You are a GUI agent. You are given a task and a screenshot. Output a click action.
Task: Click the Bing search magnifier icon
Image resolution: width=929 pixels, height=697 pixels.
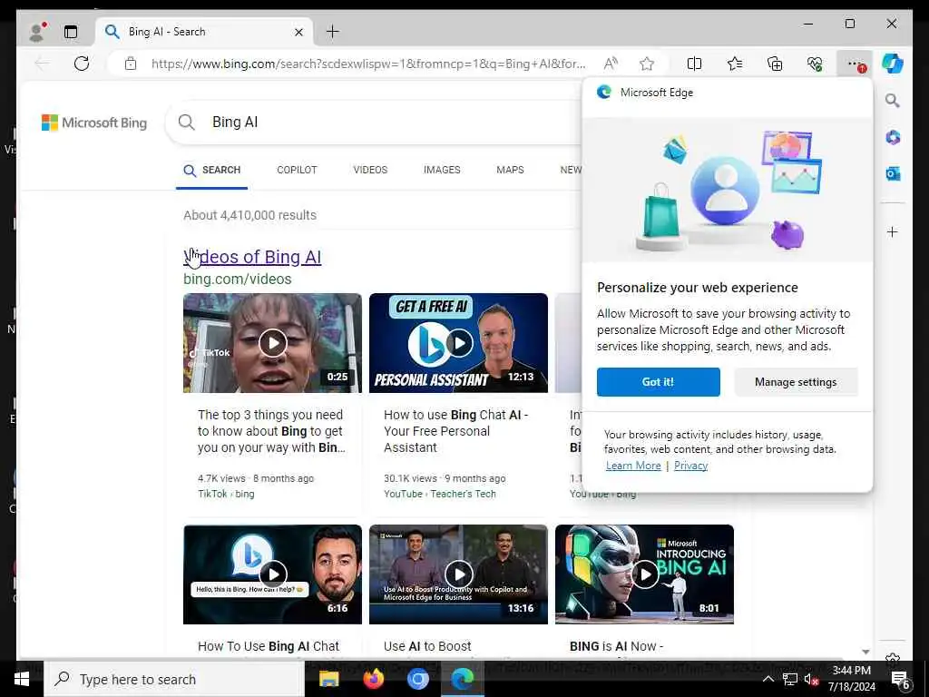tap(187, 123)
